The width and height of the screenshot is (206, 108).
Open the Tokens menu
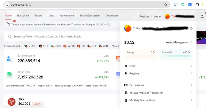pyautogui.click(x=39, y=15)
